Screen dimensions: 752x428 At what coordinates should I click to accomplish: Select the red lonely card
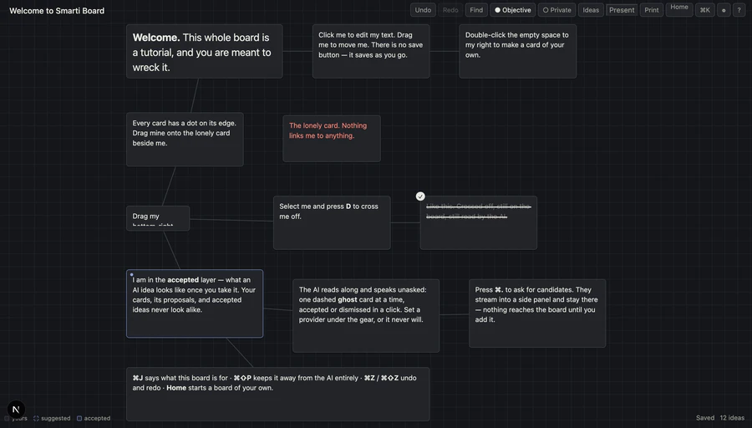tap(332, 138)
